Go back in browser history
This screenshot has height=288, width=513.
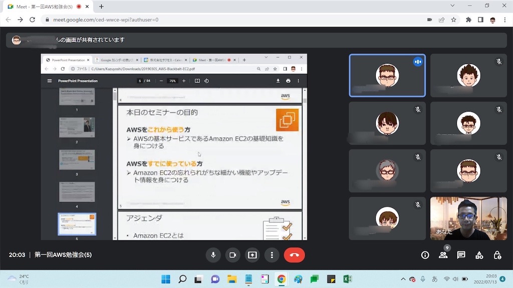coord(9,19)
